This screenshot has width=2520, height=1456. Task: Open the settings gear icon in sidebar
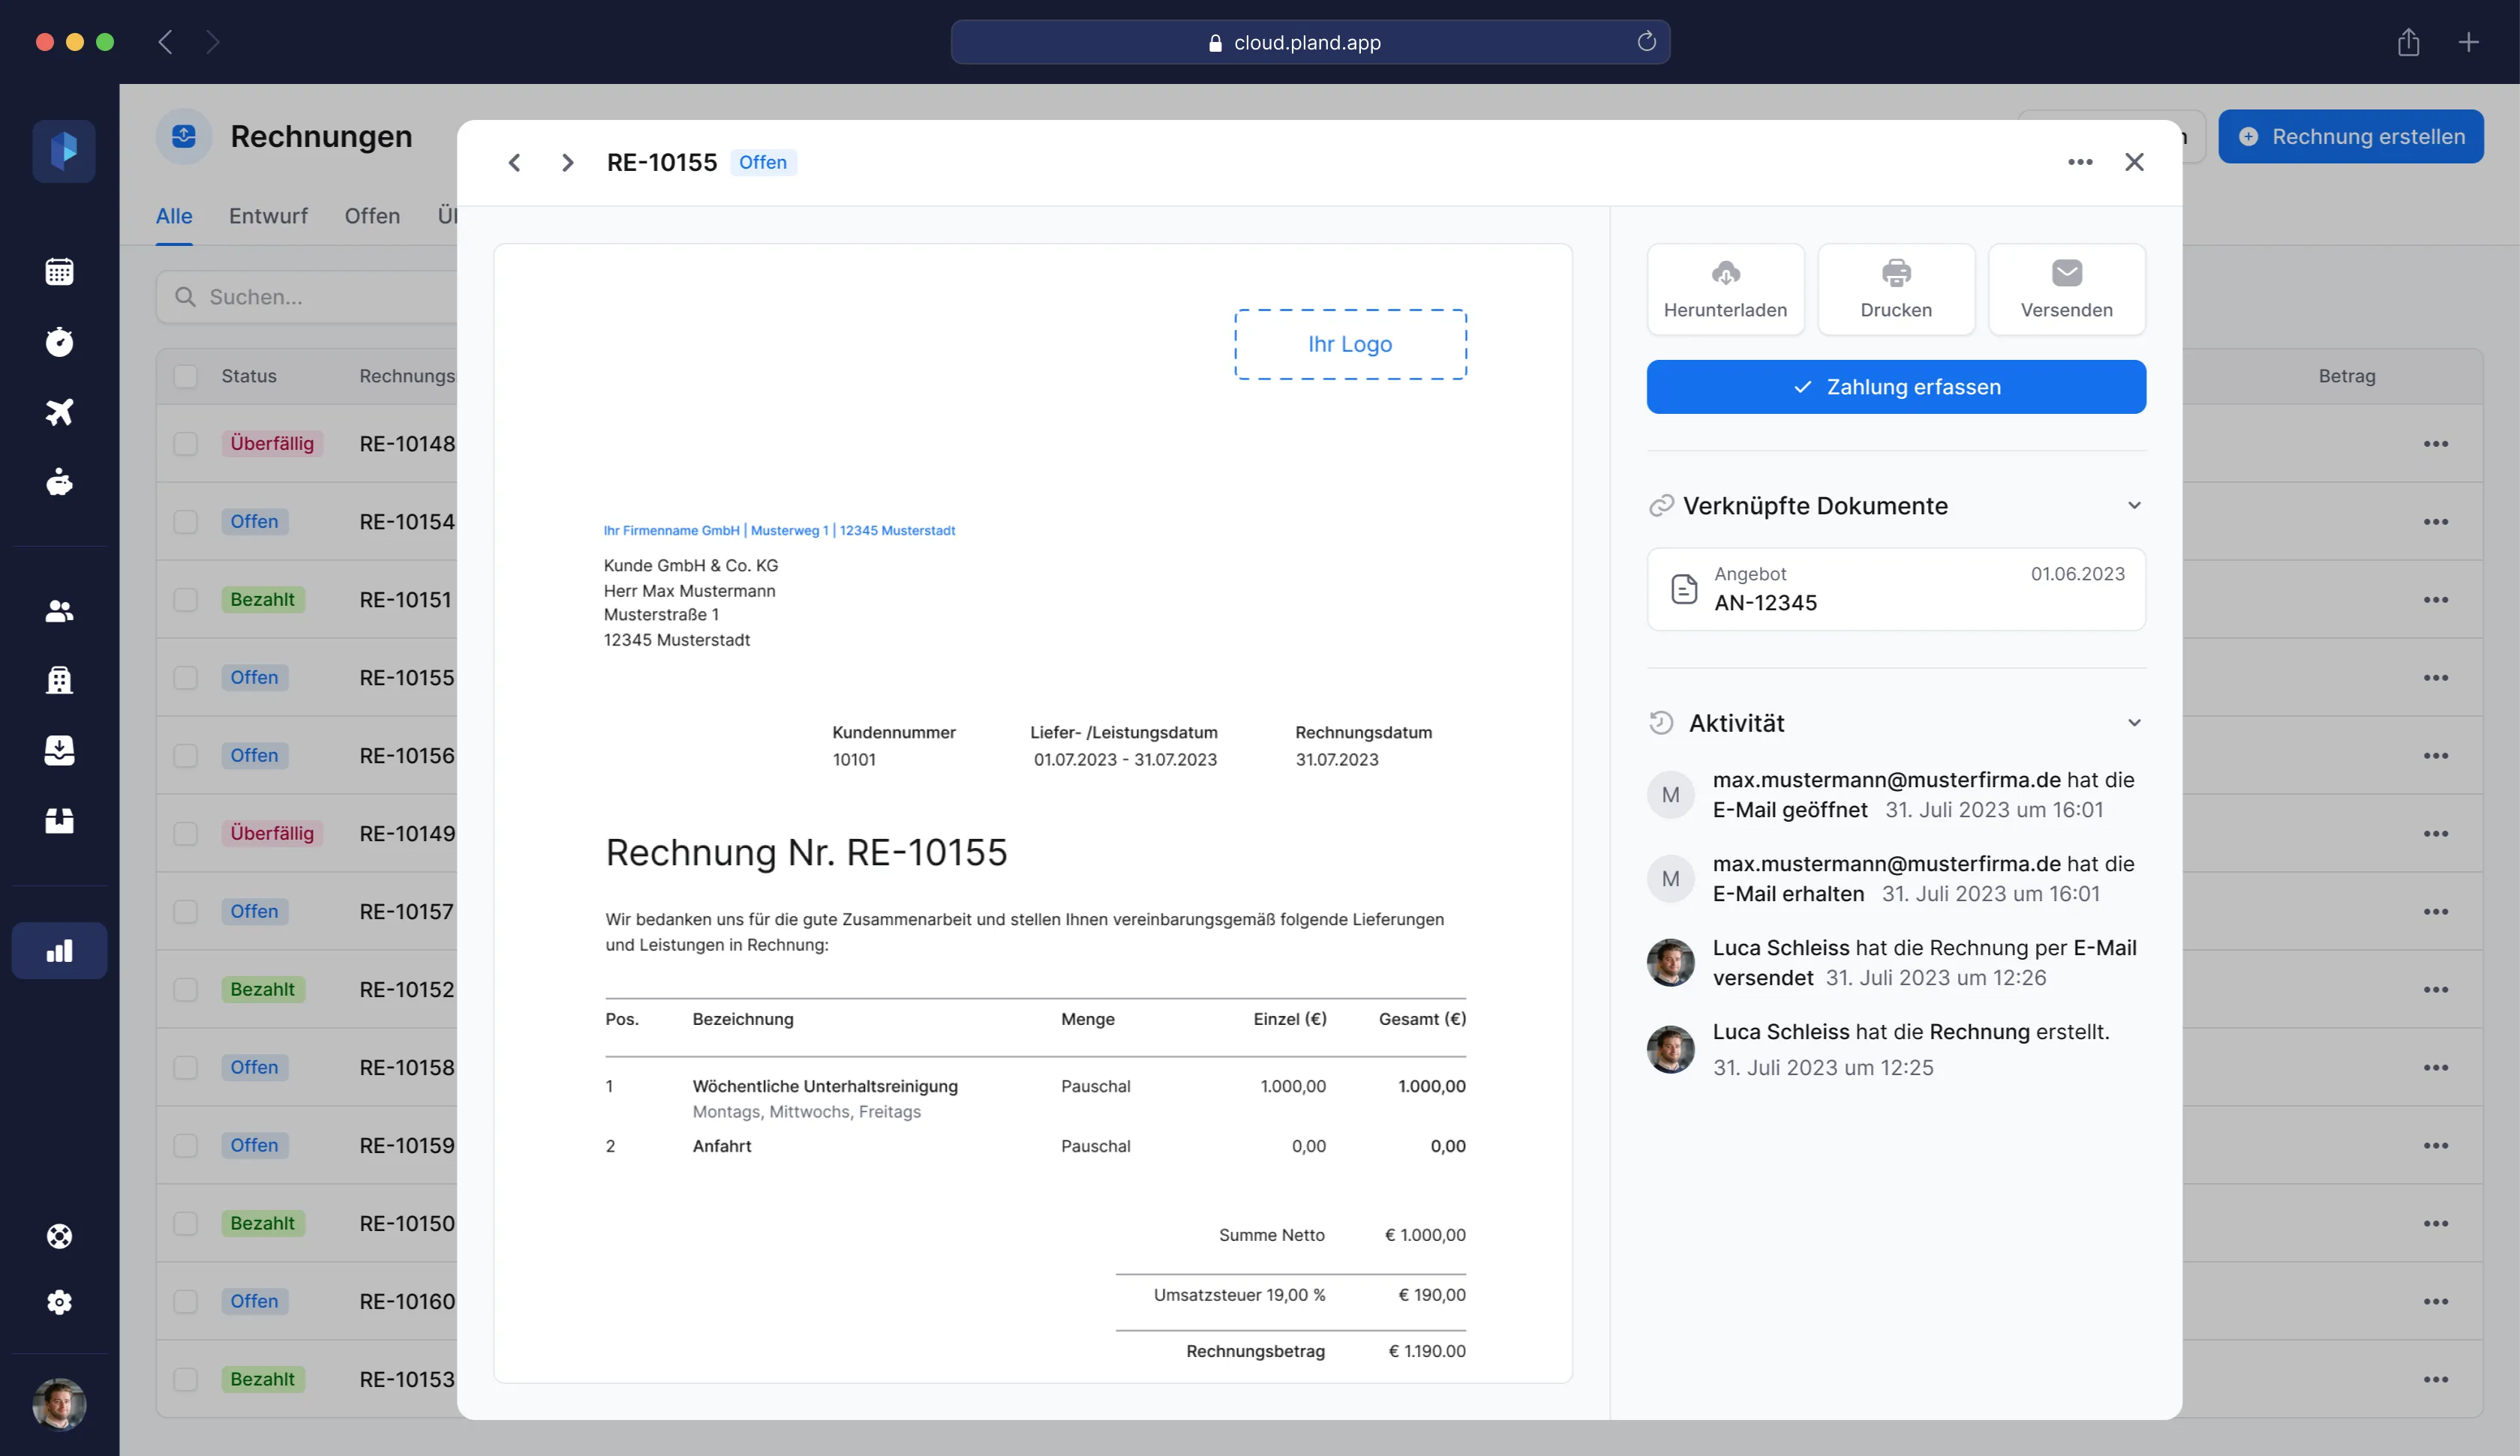59,1302
